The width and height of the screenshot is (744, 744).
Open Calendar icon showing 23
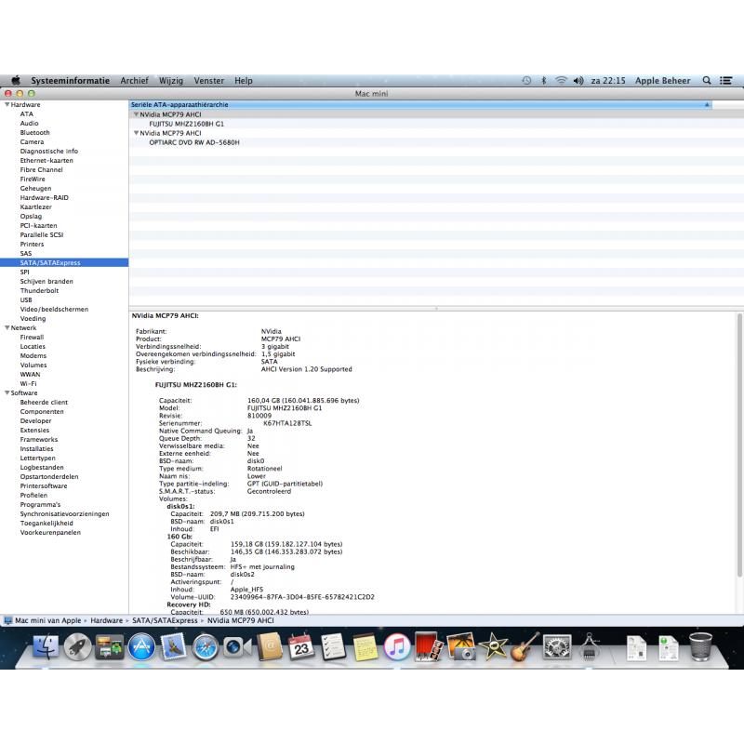(x=301, y=647)
